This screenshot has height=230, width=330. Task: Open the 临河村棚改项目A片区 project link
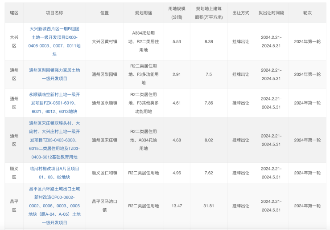point(54,173)
